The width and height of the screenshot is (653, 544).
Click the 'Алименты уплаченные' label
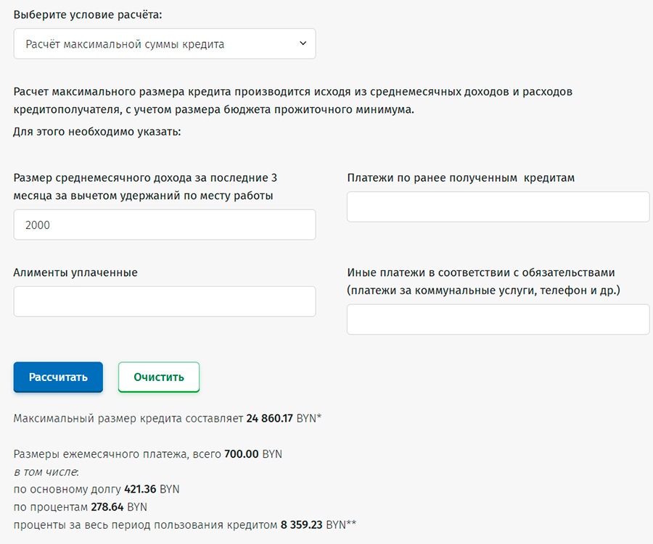tap(75, 272)
